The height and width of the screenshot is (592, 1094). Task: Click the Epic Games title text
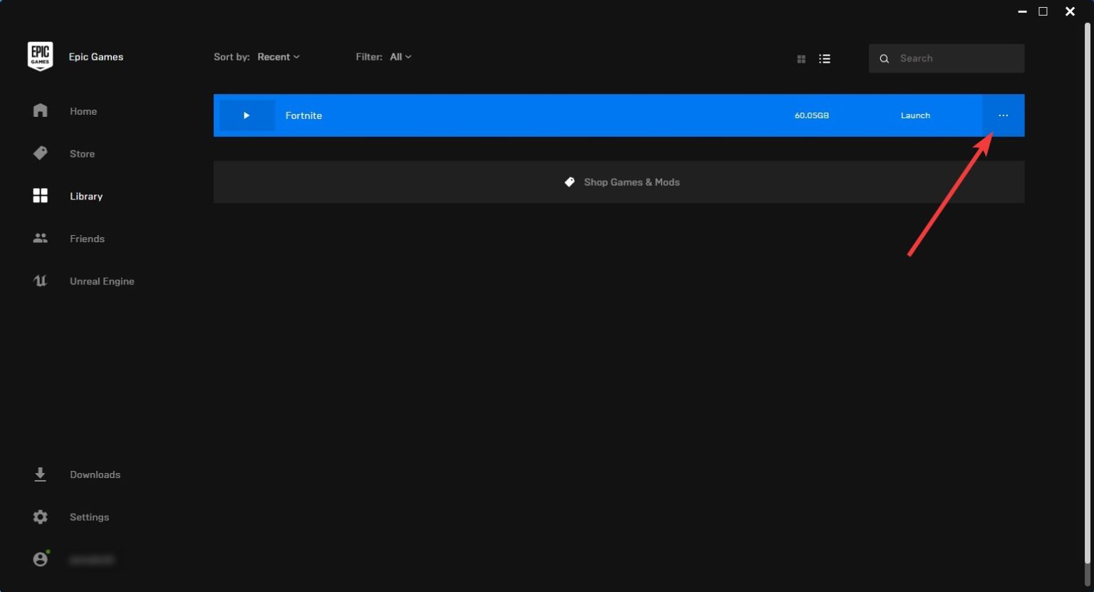coord(96,57)
